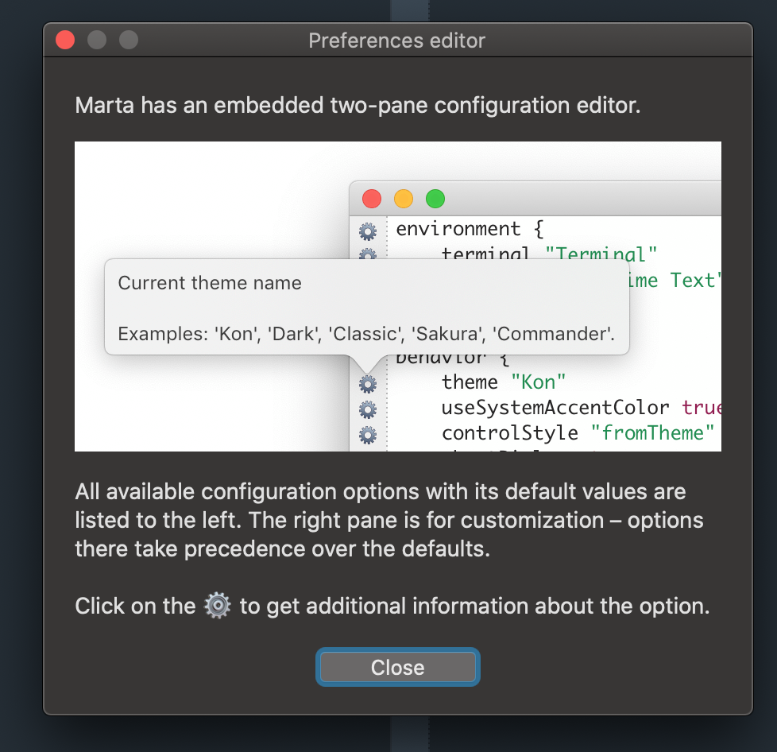Click the Close button
This screenshot has width=777, height=752.
pos(397,667)
